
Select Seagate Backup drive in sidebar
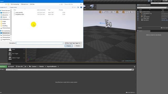click(x=6, y=39)
